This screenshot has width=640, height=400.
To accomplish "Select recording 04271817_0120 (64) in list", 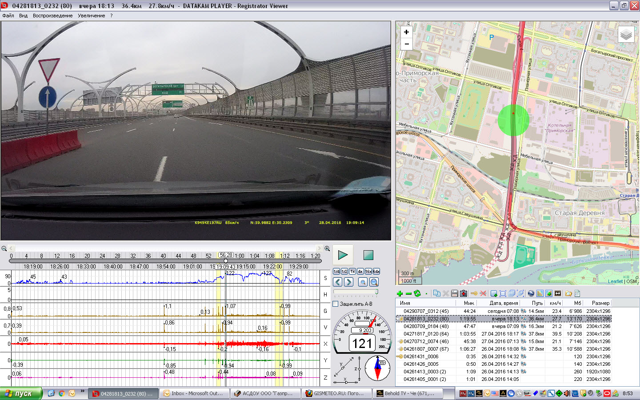I will [x=426, y=334].
